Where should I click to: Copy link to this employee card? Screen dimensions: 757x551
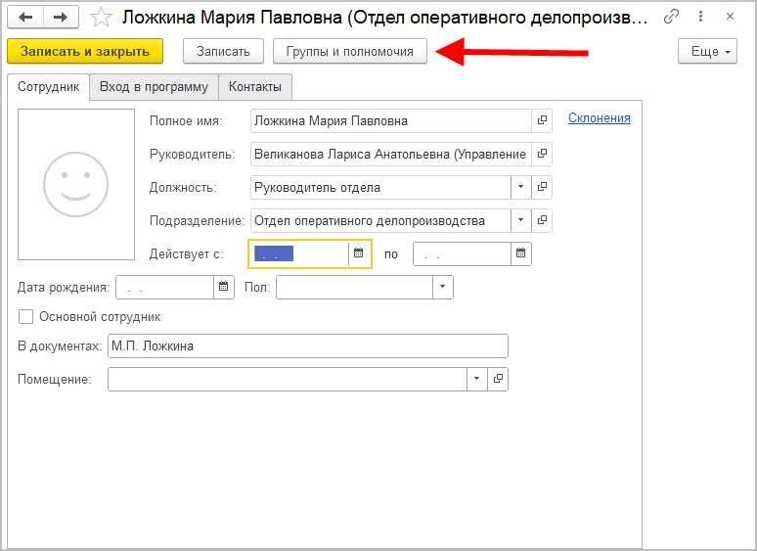pos(671,18)
